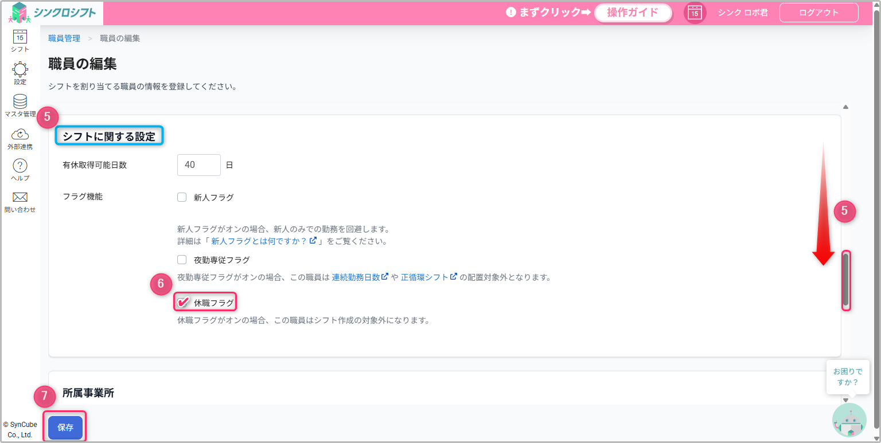Open the robot chat assistant icon
Viewport: 881px width, 443px height.
coord(849,420)
